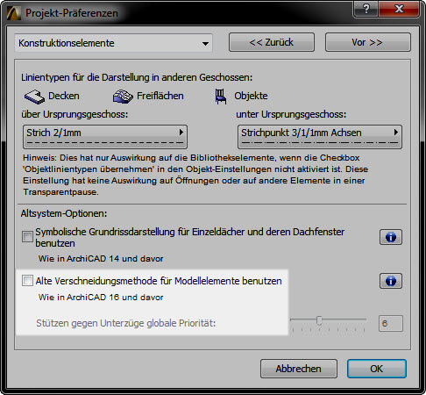
Task: Open the Strich 2/1mm line type menu
Action: click(105, 137)
